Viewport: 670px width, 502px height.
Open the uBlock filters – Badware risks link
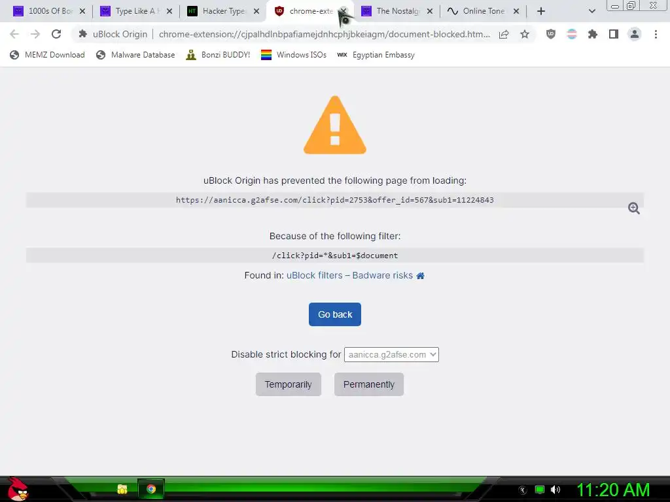coord(349,275)
